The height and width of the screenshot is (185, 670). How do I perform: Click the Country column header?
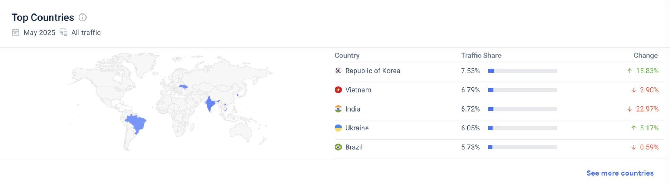(347, 56)
